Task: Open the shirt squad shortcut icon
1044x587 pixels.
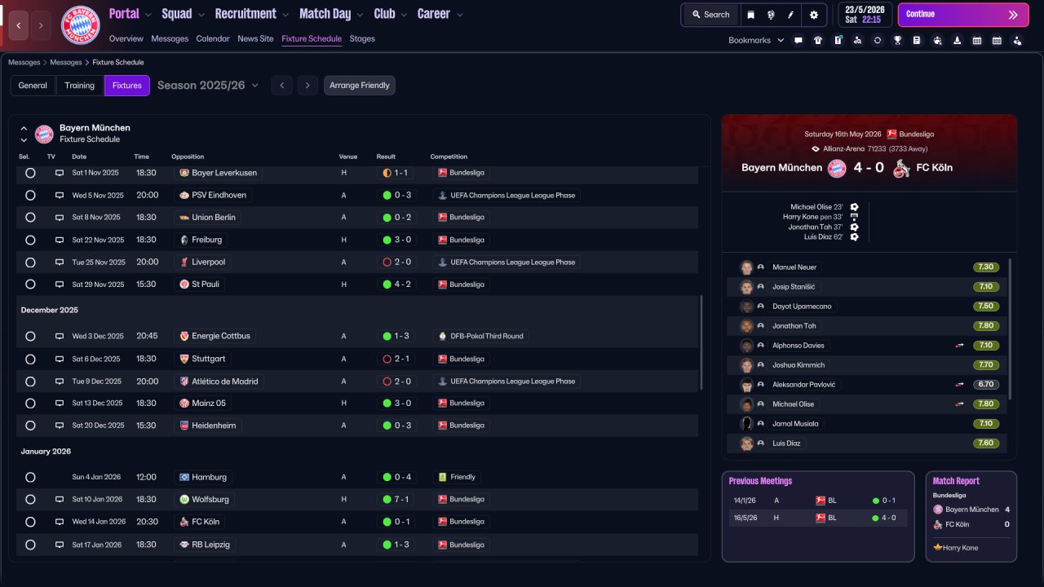Action: [x=818, y=40]
